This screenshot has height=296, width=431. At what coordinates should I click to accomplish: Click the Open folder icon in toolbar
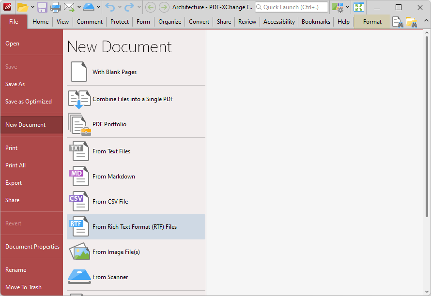(22, 7)
